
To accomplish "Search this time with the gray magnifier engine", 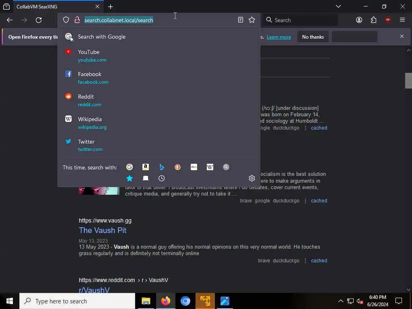I will (x=226, y=167).
